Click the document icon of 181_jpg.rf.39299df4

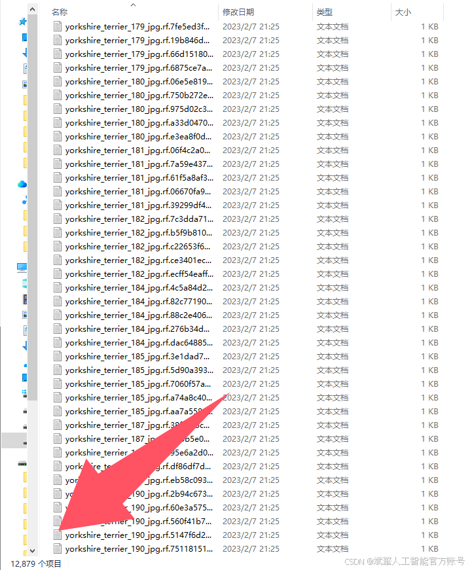pos(58,205)
